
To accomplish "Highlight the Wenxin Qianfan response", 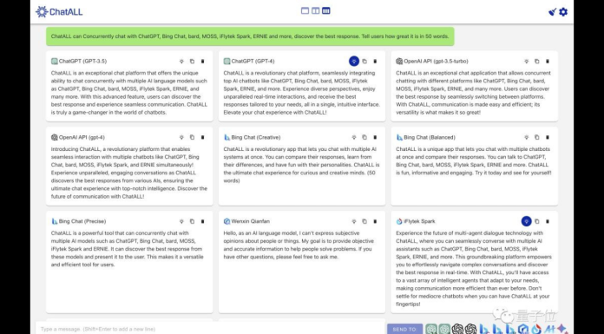I will click(353, 221).
